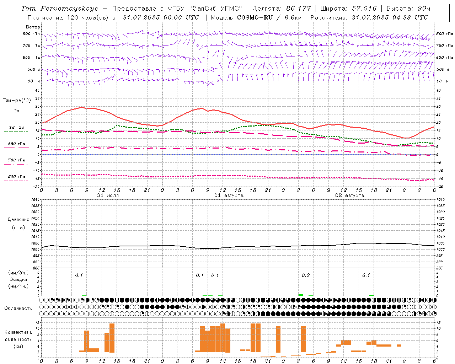Click the Осадки precipitation label
The image size is (455, 364).
pyautogui.click(x=18, y=279)
